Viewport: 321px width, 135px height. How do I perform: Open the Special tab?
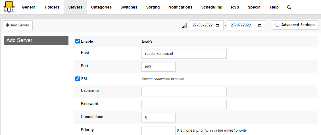tap(255, 7)
